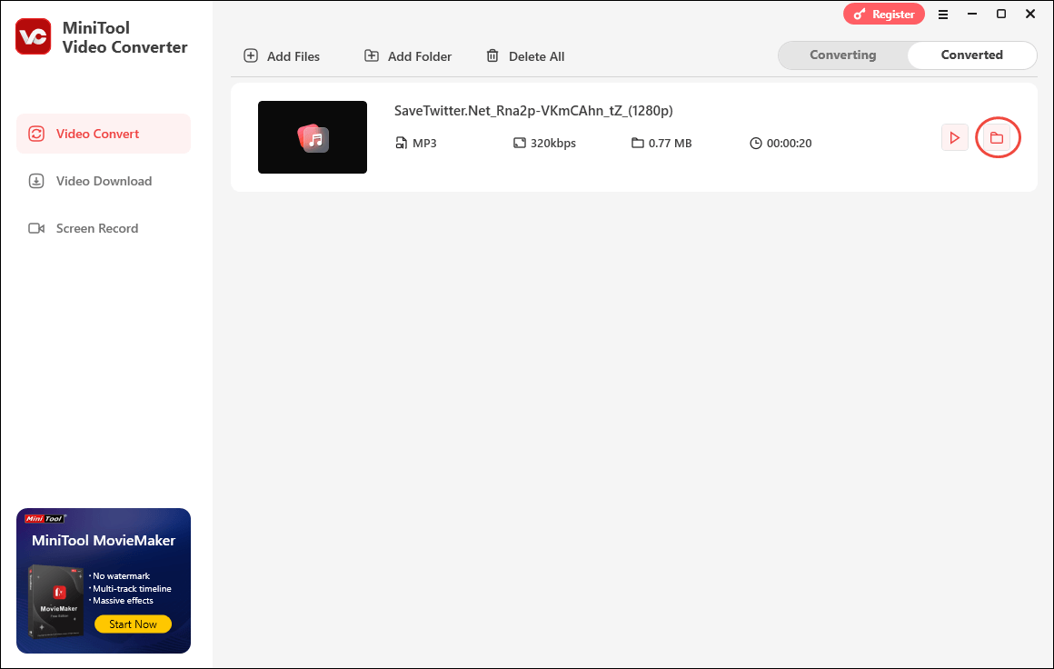Click the Add Folder button
Viewport: 1054px width, 669px height.
(408, 56)
